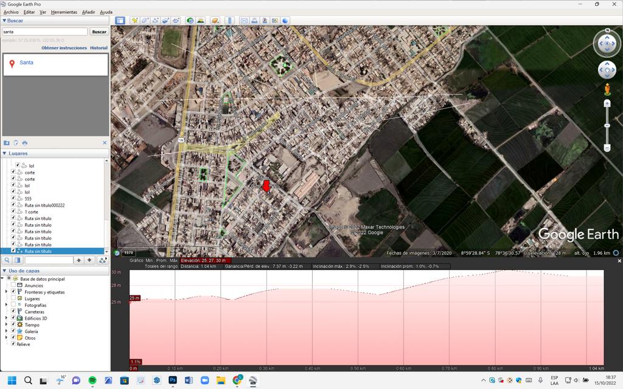Collapse the Base de datos principal node
623x389 pixels.
[x=2, y=278]
